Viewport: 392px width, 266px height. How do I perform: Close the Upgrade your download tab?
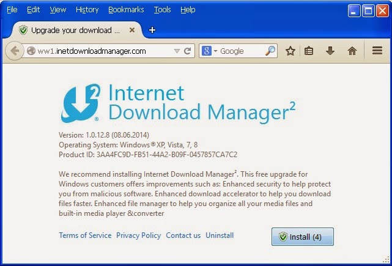[x=132, y=30]
